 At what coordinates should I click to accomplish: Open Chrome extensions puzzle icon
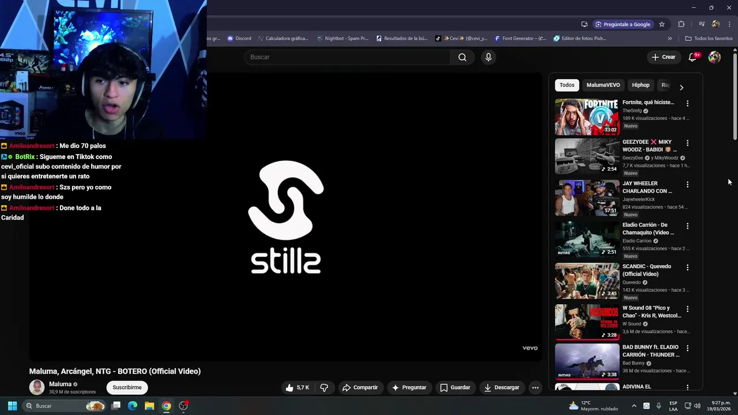[x=681, y=24]
